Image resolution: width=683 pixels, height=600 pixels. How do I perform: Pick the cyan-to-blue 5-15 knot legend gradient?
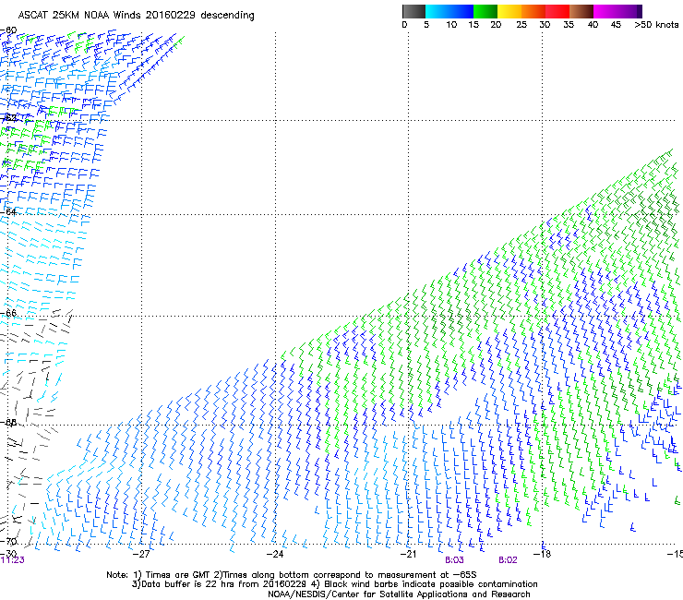[x=449, y=11]
